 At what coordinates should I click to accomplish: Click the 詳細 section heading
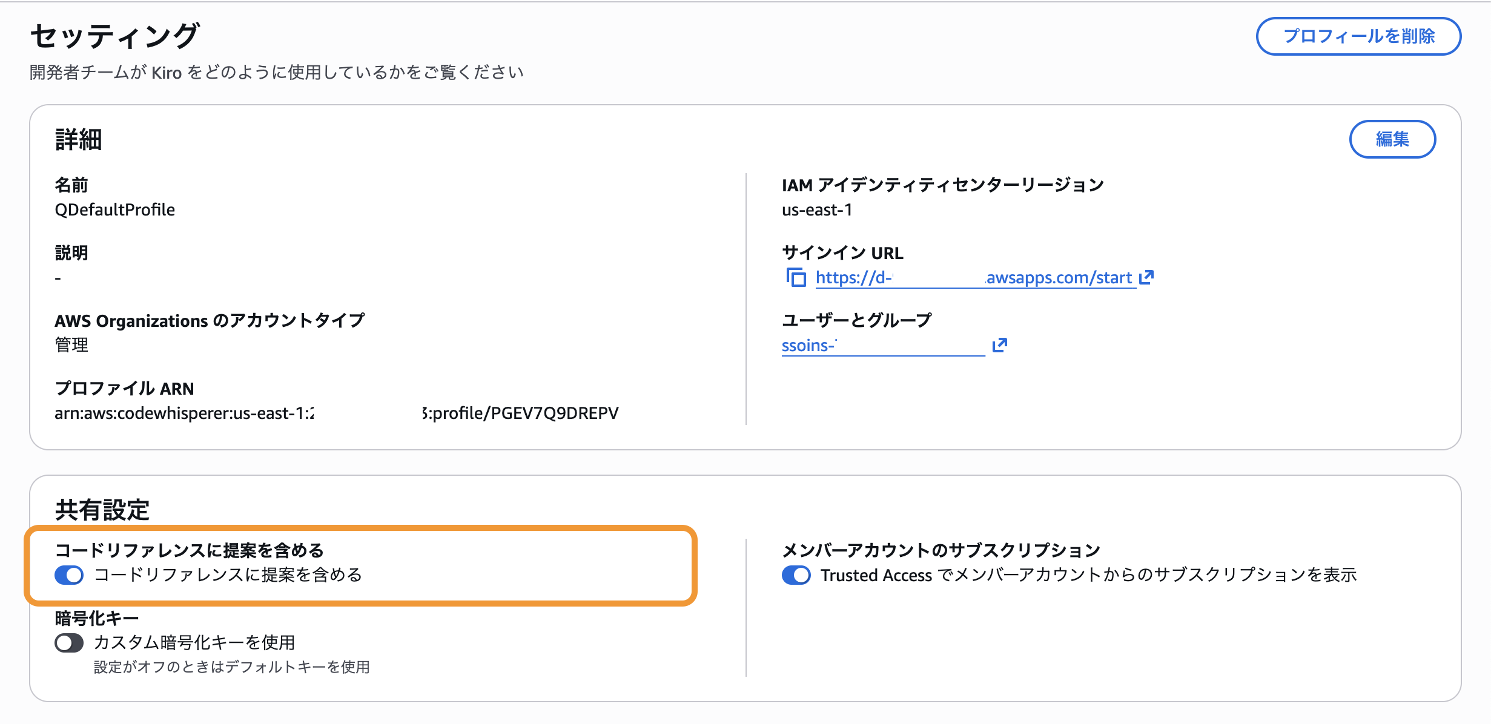pyautogui.click(x=79, y=139)
